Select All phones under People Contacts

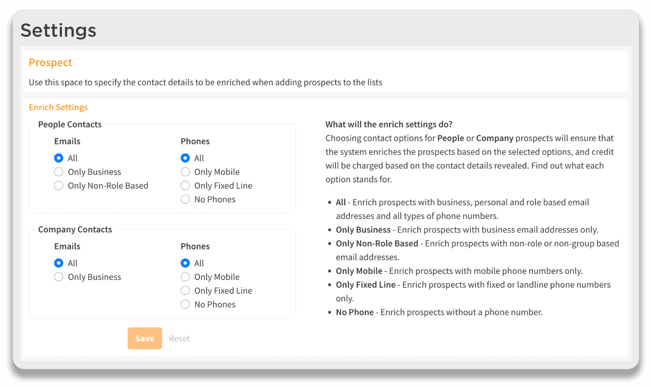point(185,158)
